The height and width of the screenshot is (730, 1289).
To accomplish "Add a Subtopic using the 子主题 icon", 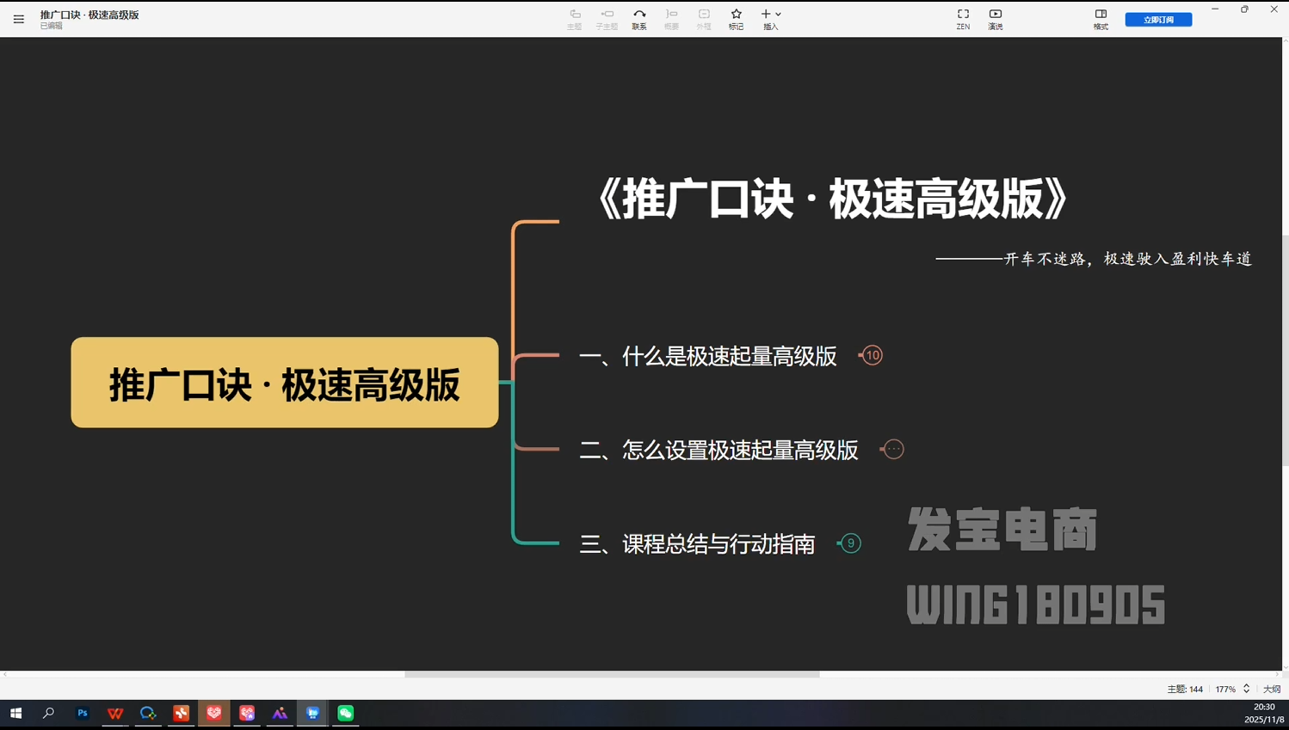I will (x=606, y=17).
